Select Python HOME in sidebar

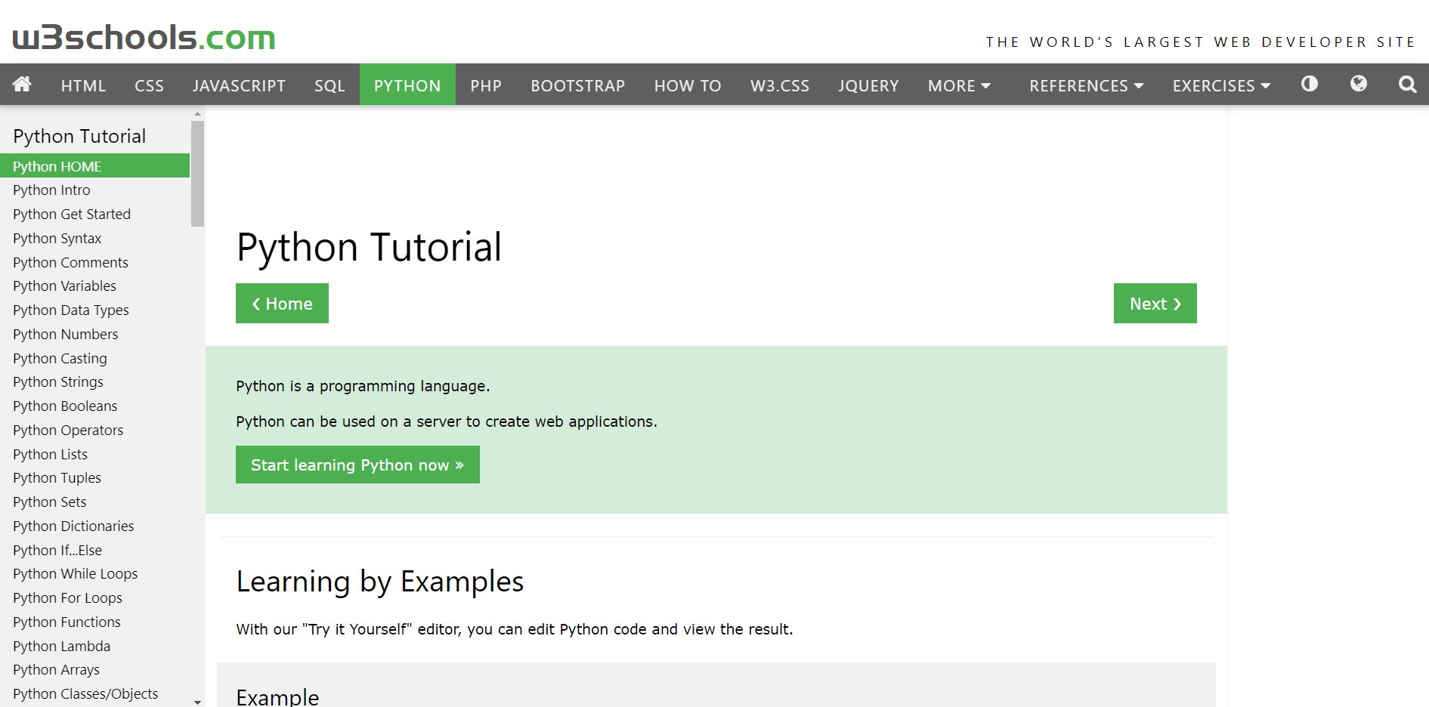(x=94, y=165)
